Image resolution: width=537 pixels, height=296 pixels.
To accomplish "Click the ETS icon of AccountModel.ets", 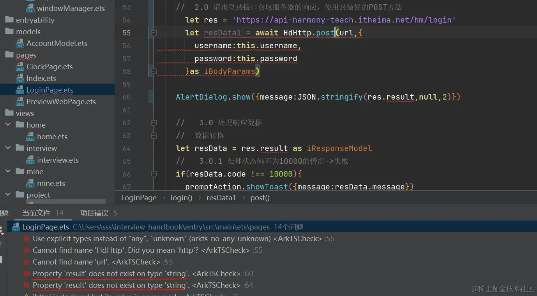I will (20, 44).
